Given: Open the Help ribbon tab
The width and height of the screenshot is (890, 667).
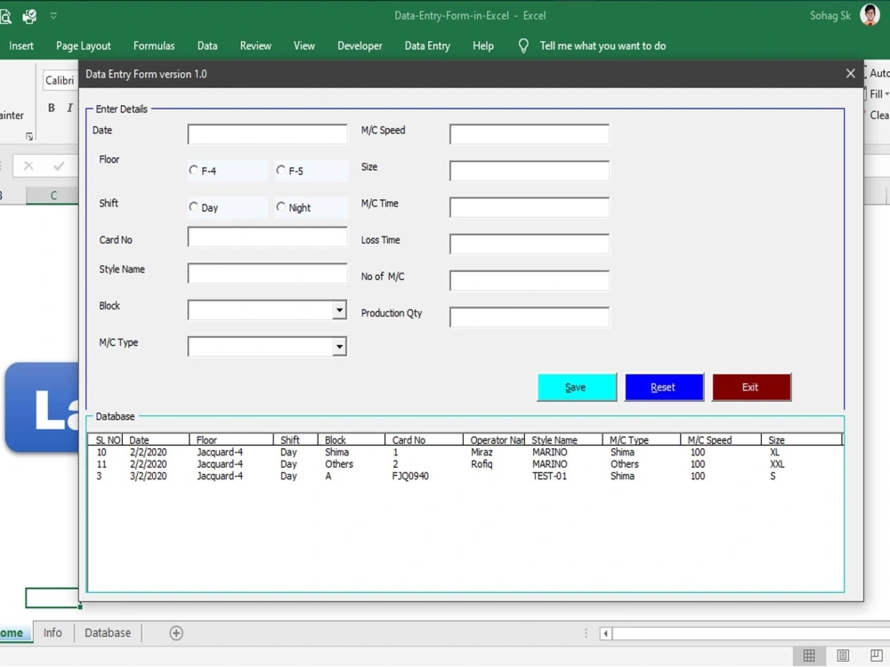Looking at the screenshot, I should [483, 46].
